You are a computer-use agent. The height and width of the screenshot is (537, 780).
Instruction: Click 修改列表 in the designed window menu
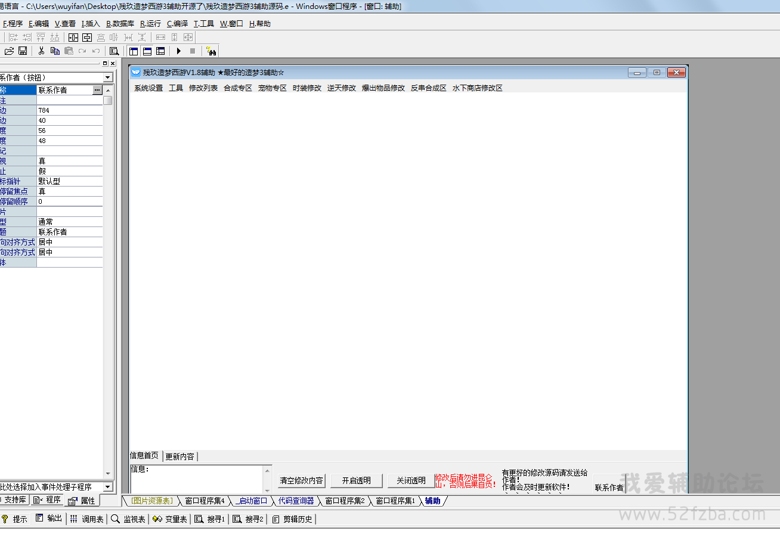coord(203,88)
